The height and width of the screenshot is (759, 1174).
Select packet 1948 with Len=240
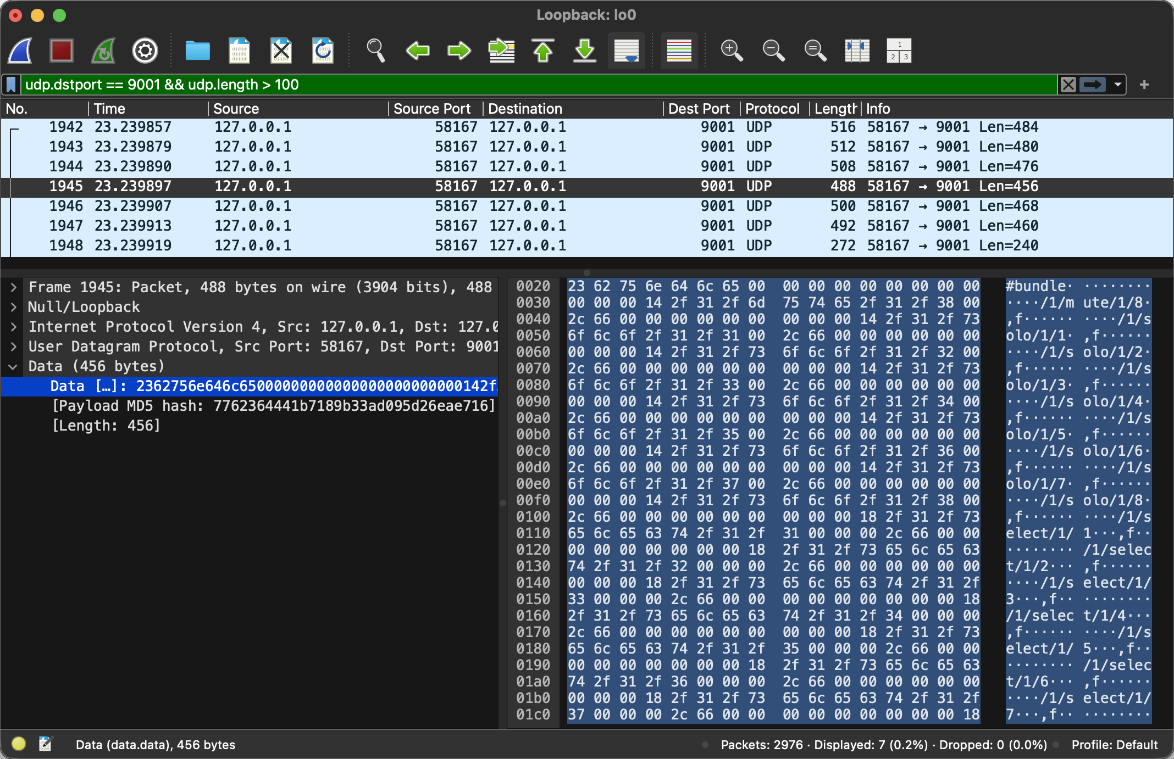coord(587,245)
